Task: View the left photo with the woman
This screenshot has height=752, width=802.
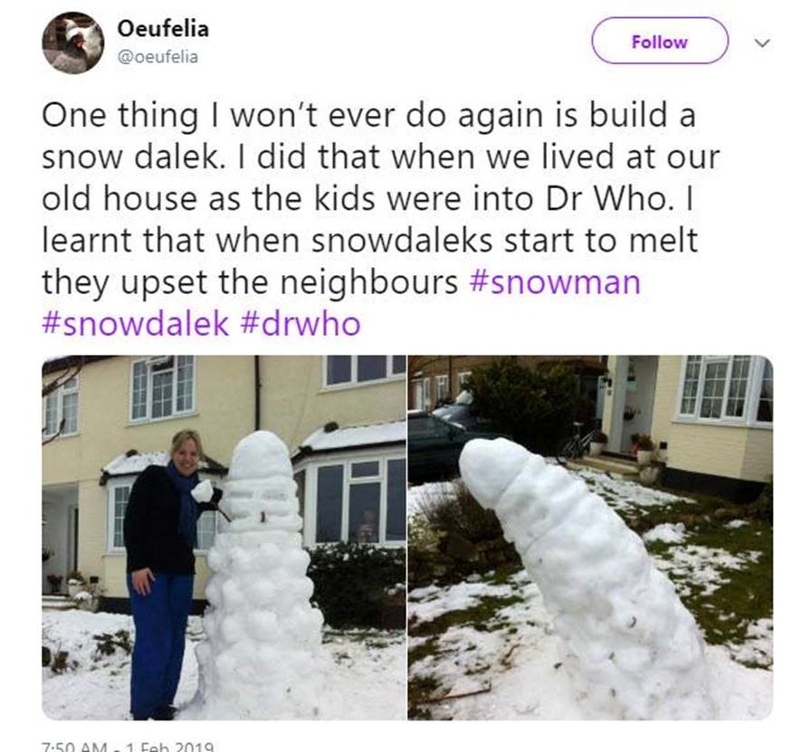Action: [x=224, y=538]
